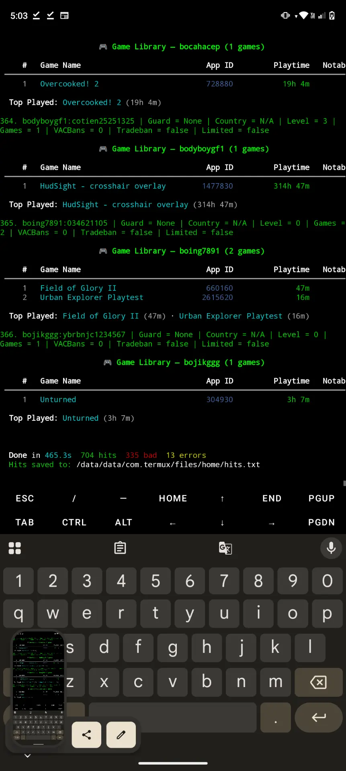Tap the keyboard space bar

[x=172, y=717]
